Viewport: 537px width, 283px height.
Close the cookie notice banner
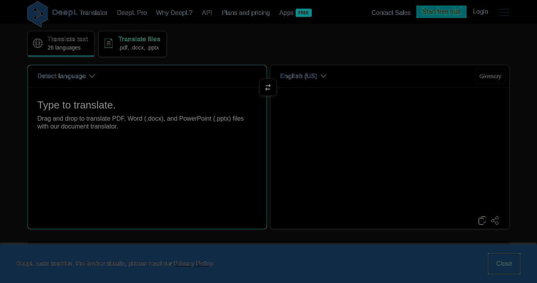pyautogui.click(x=504, y=264)
